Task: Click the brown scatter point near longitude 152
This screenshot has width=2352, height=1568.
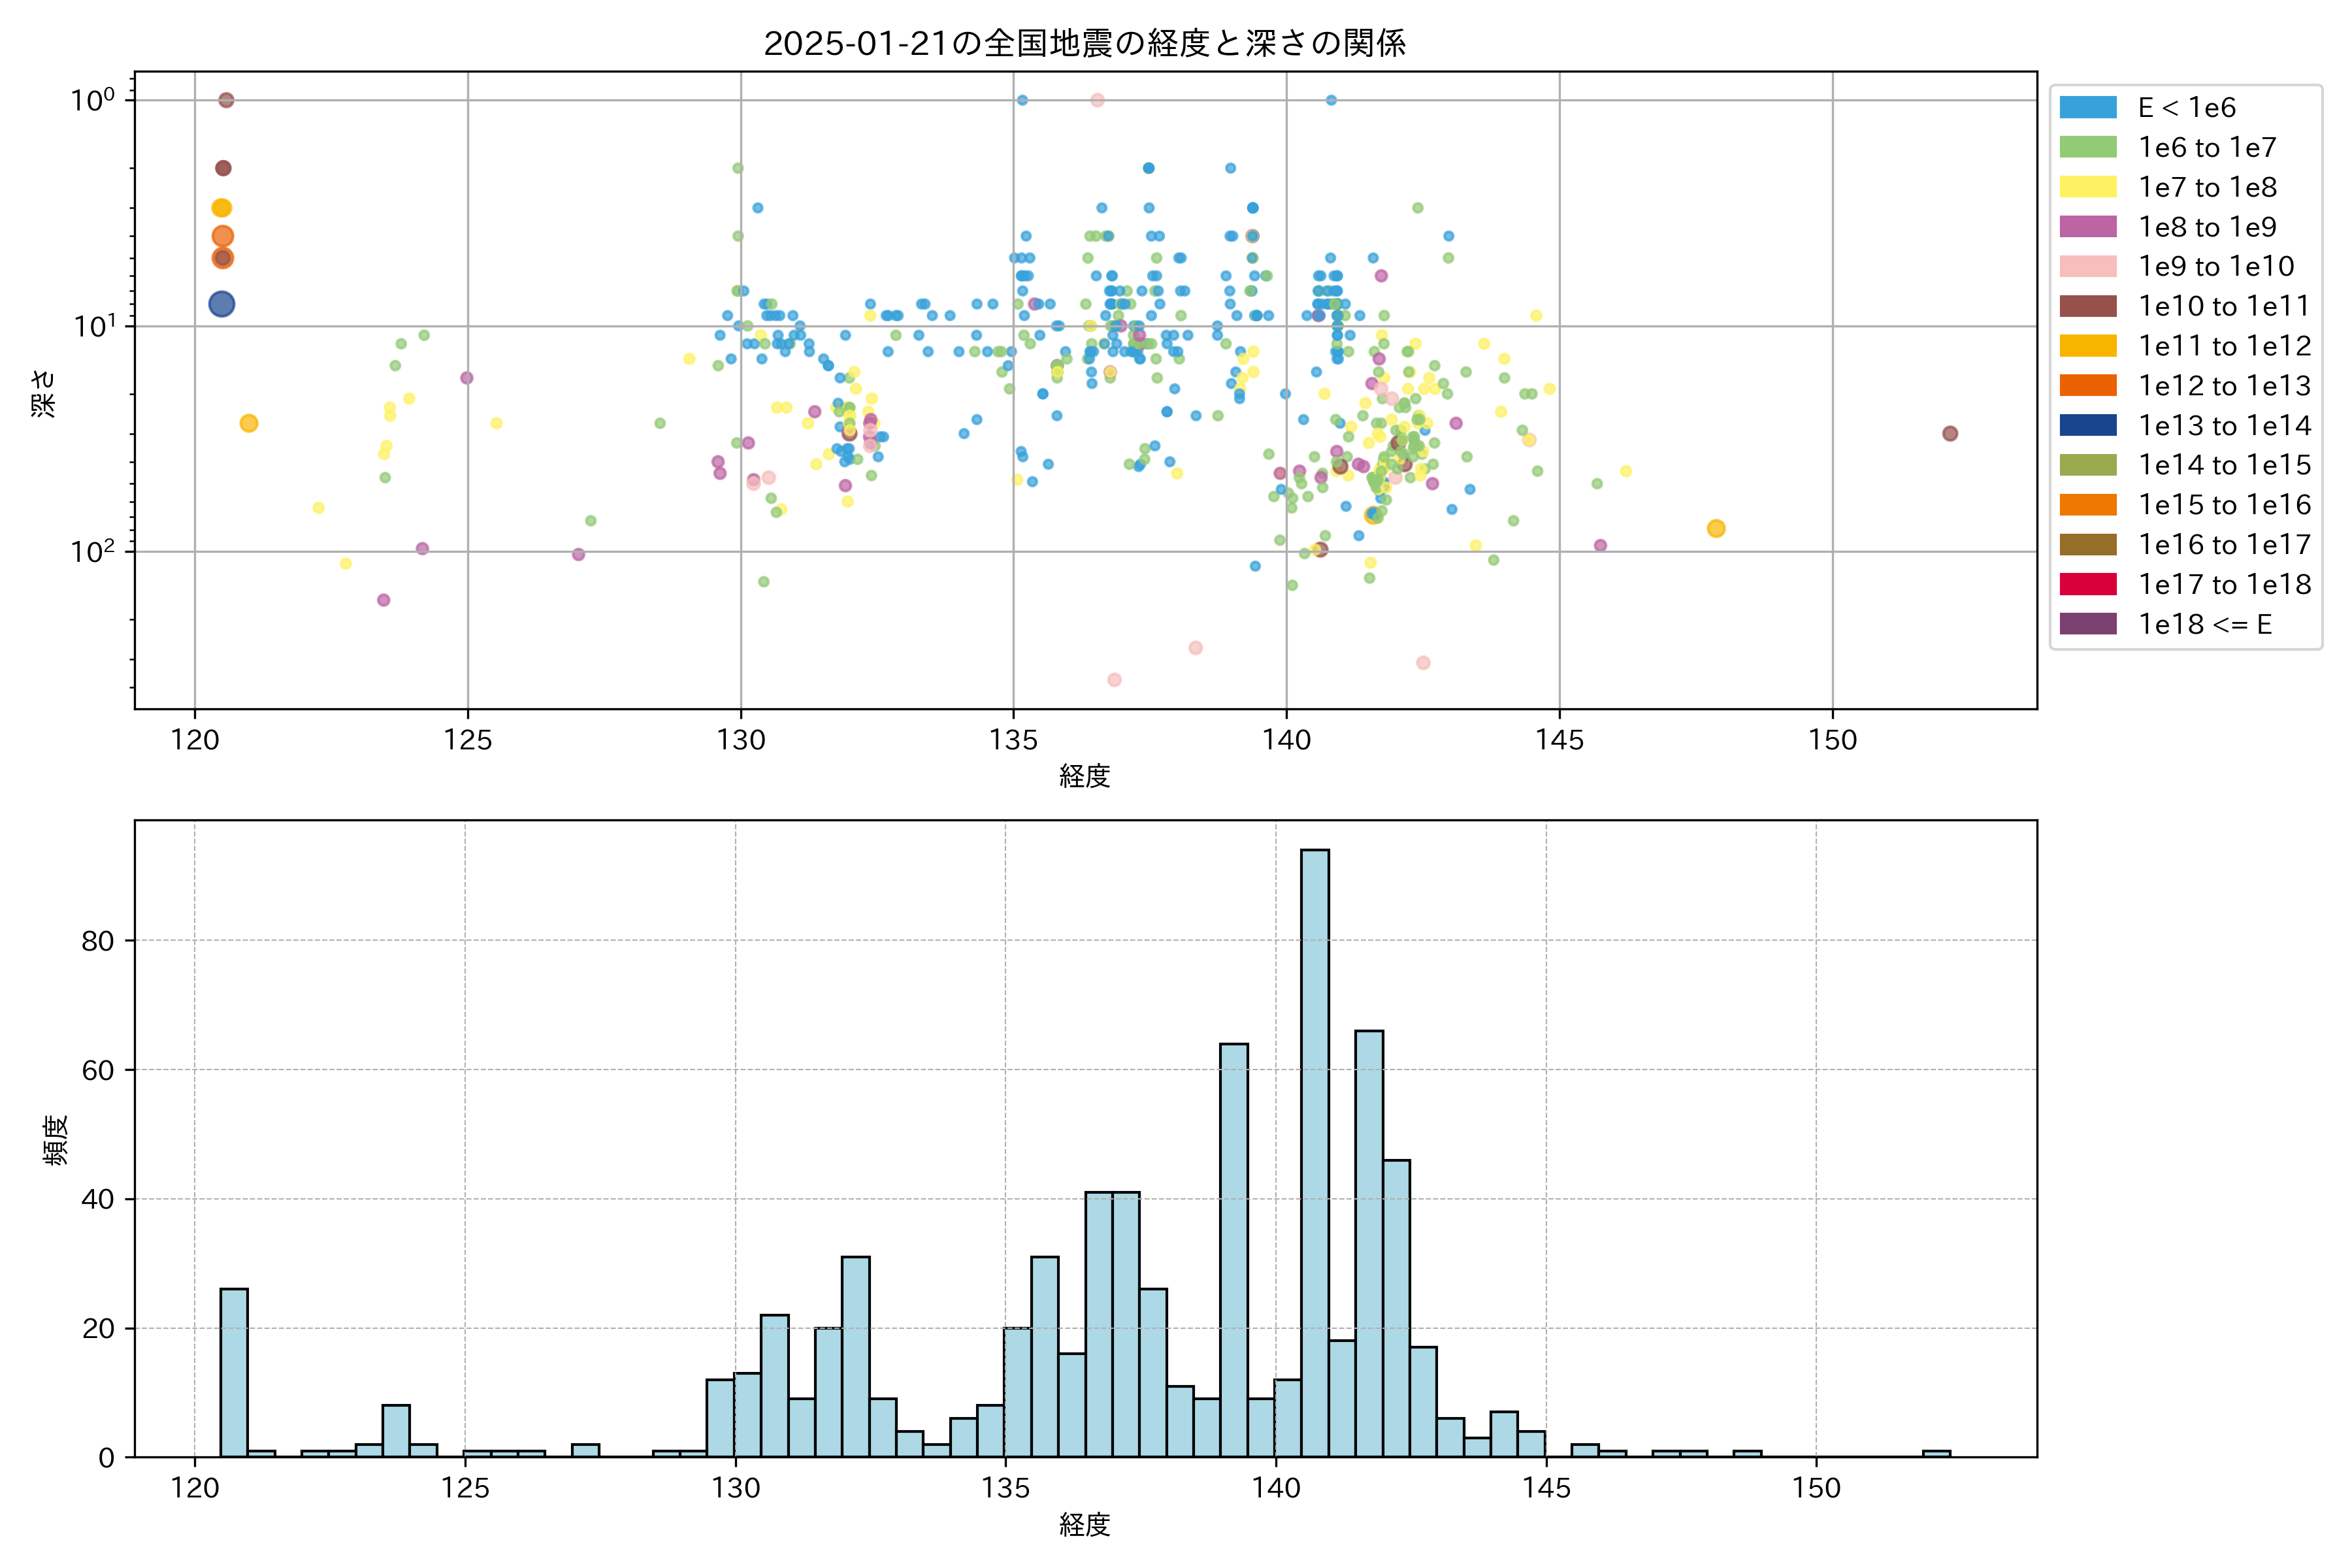Action: pos(1950,433)
